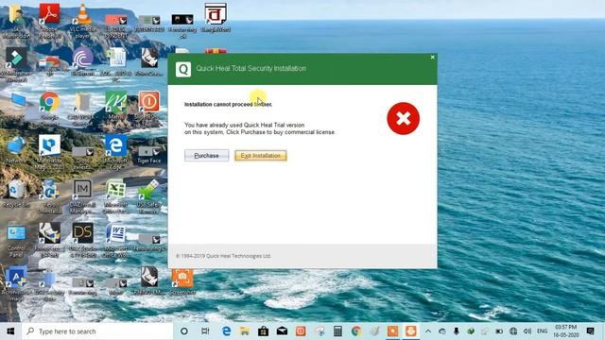Click the red error cross icon
The width and height of the screenshot is (605, 340).
click(404, 118)
